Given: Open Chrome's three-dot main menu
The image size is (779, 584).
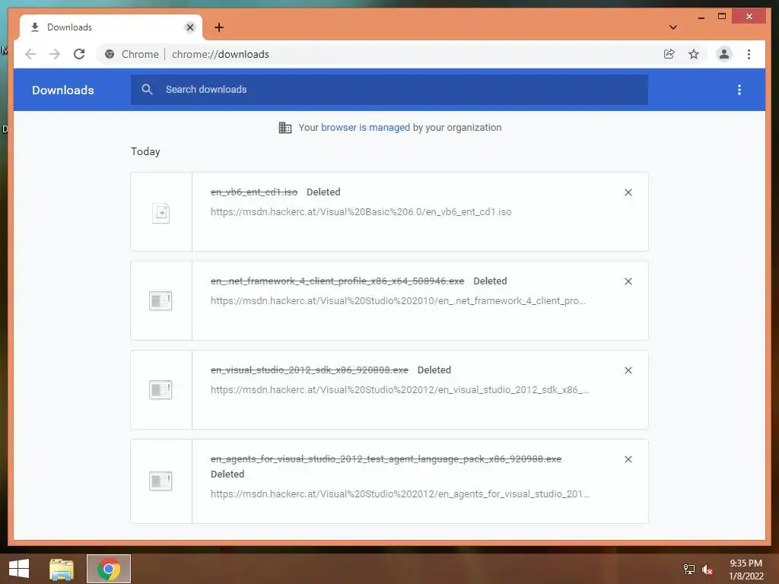Looking at the screenshot, I should coord(749,54).
